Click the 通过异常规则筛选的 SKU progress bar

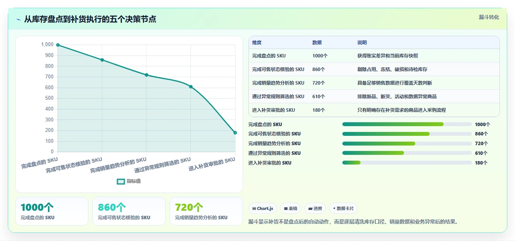407,153
